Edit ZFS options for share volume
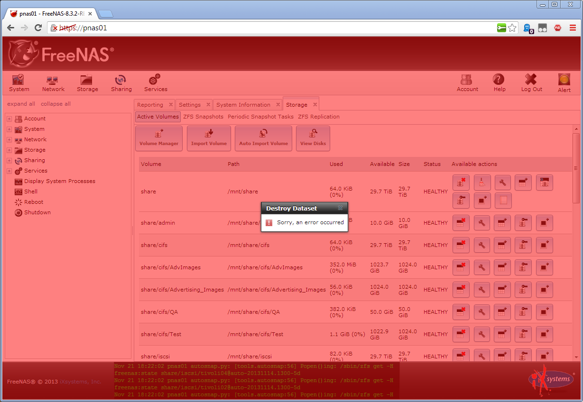 click(503, 183)
